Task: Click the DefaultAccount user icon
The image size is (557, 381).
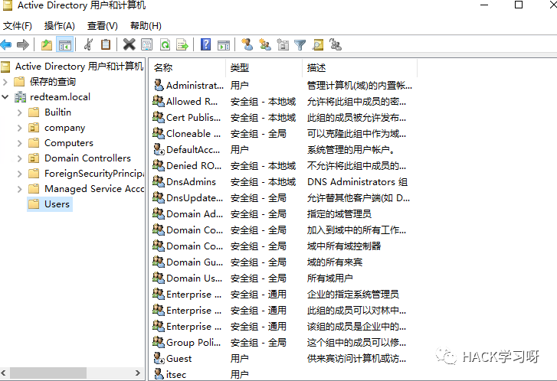Action: click(159, 149)
